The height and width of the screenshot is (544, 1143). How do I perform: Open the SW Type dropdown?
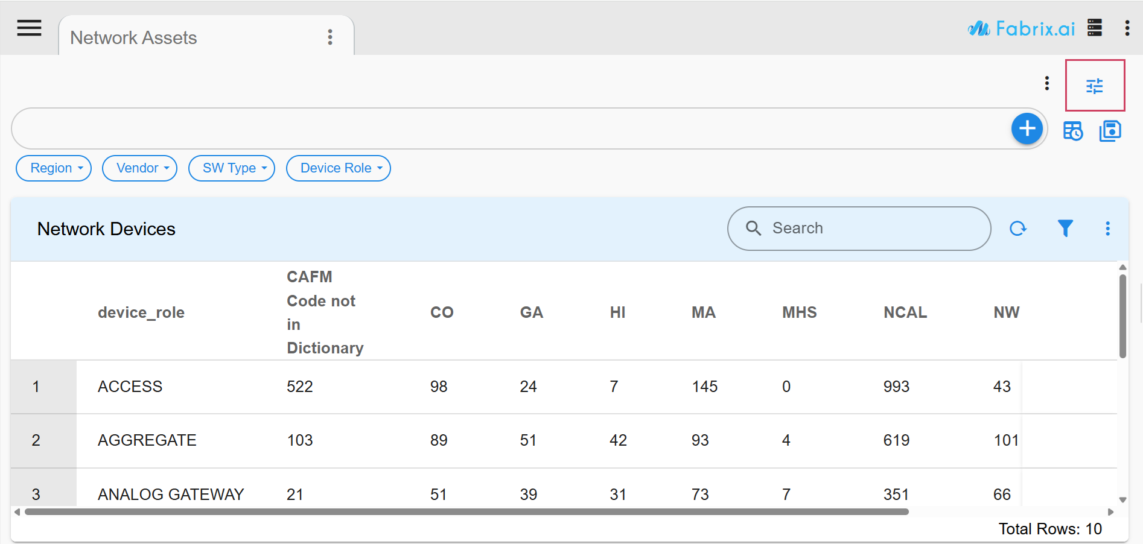[232, 168]
